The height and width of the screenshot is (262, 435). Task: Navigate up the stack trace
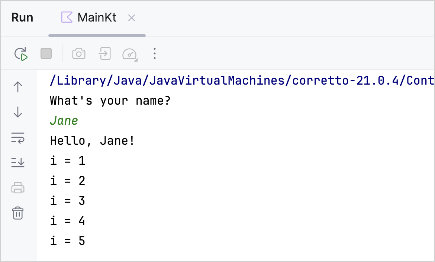[x=18, y=86]
